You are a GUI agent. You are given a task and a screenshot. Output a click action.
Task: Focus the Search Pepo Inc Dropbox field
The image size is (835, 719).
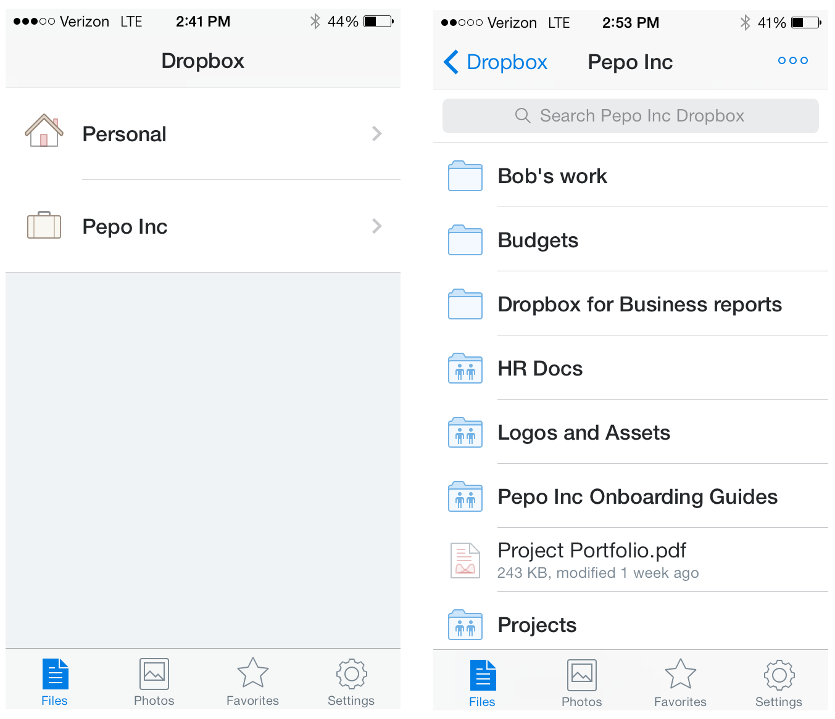click(x=630, y=116)
